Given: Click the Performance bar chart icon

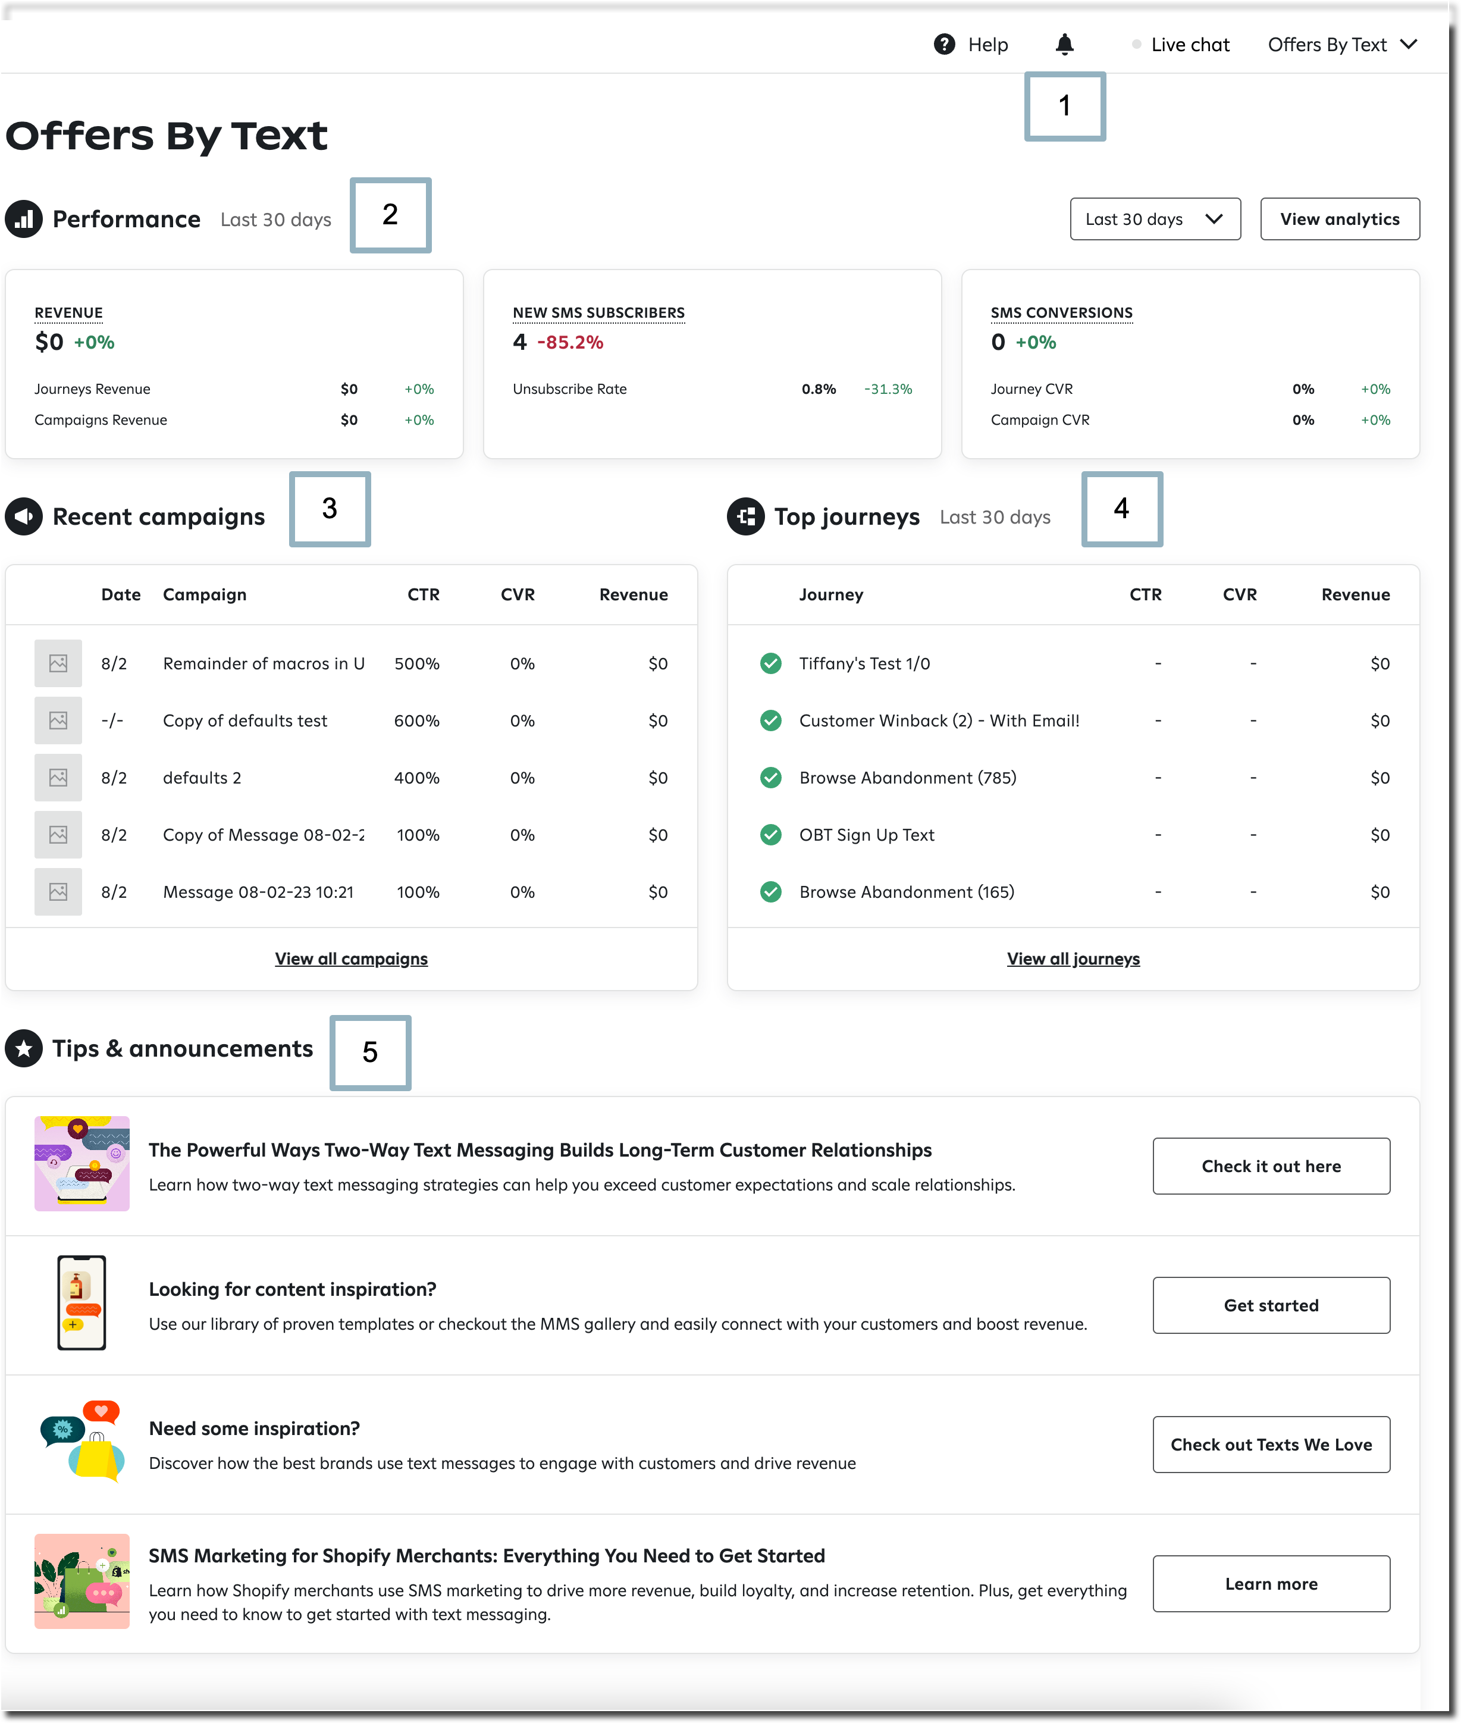Looking at the screenshot, I should click(x=23, y=219).
